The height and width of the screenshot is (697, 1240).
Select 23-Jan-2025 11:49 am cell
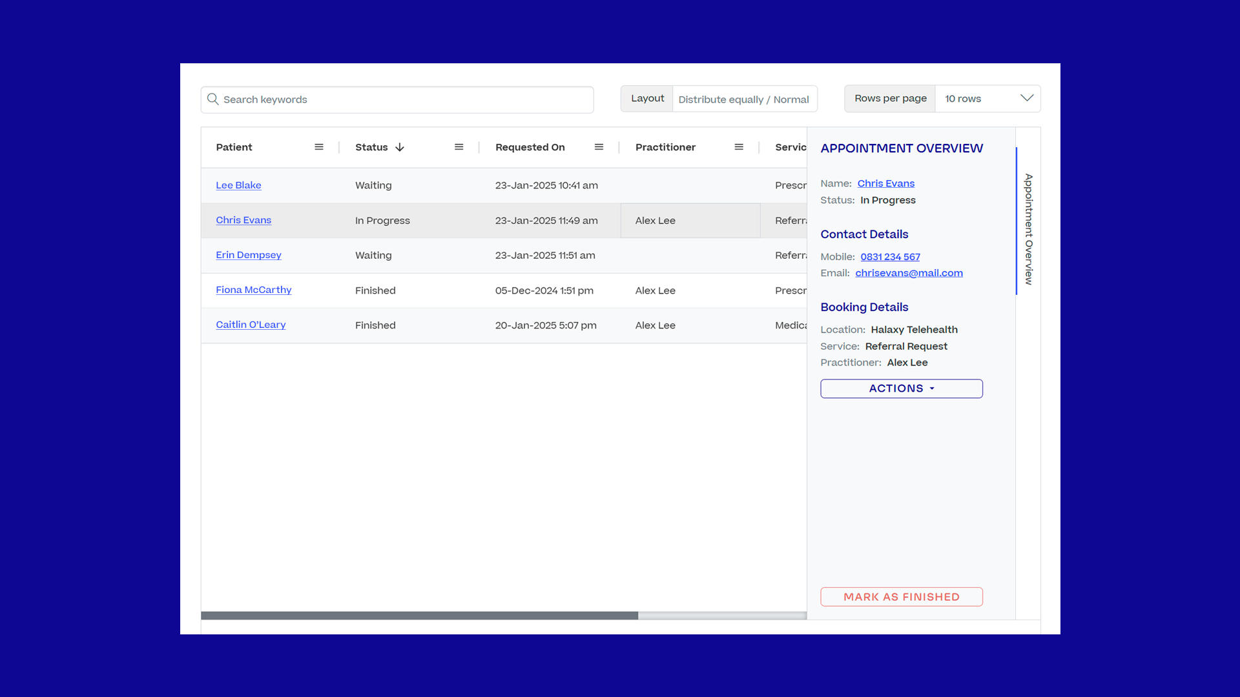[x=546, y=221]
